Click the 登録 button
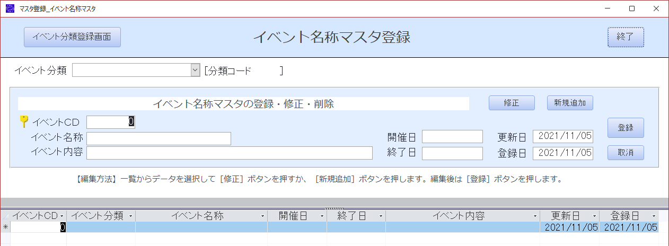The height and width of the screenshot is (246, 669). point(626,128)
